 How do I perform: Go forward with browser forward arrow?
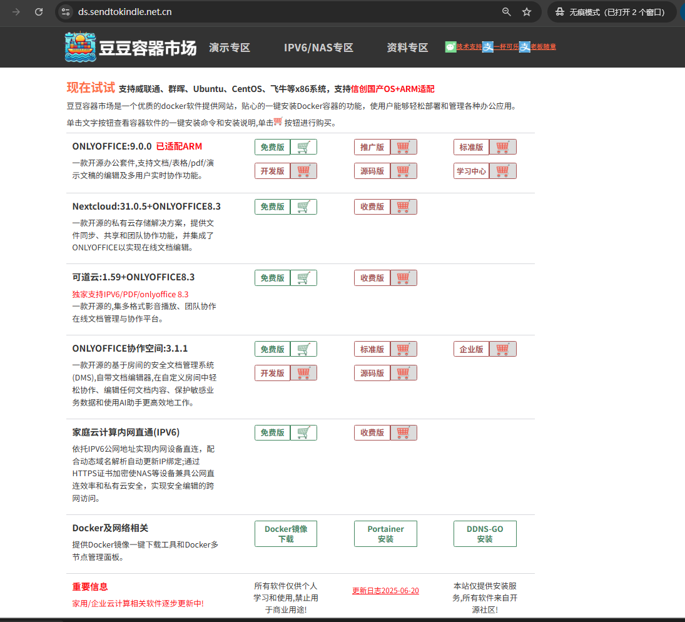[x=16, y=12]
